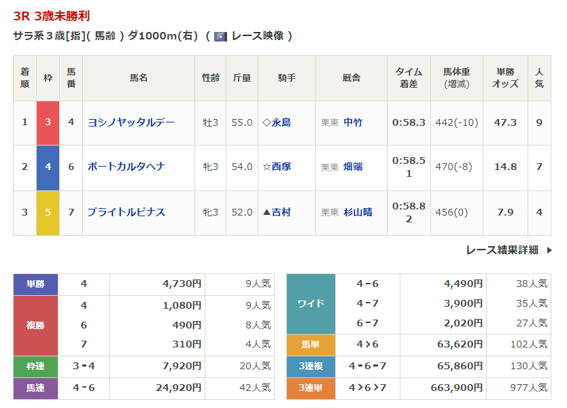Viewport: 567px width, 408px height.
Task: Open the レース結果詳細 link
Action: (502, 250)
